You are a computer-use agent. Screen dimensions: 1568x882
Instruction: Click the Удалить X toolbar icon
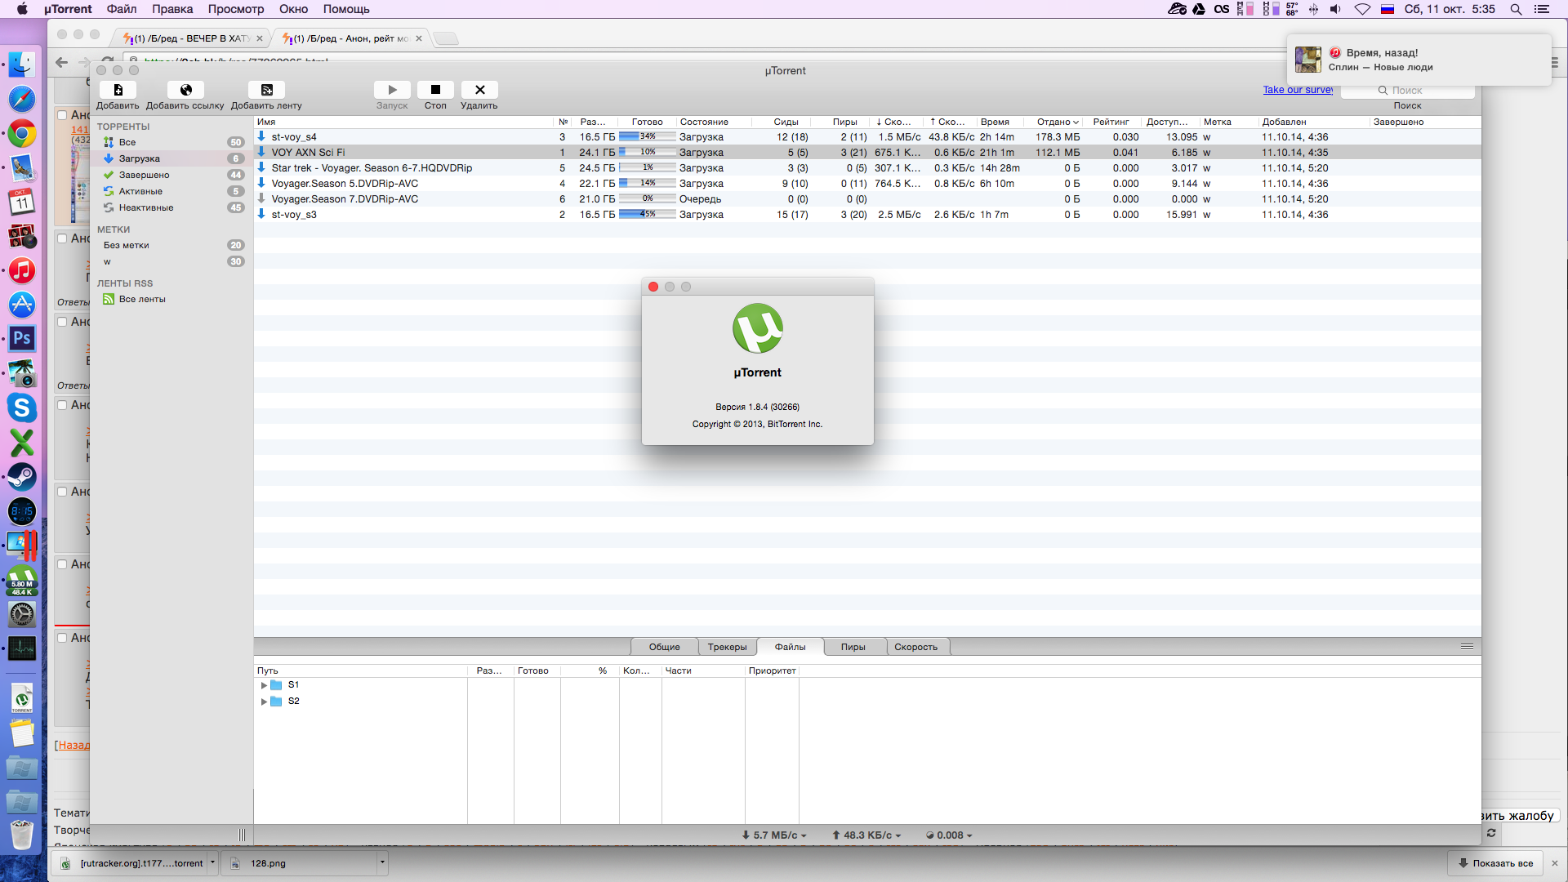point(479,90)
